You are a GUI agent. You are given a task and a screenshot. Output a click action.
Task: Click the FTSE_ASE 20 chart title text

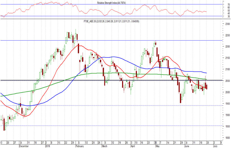pos(111,21)
